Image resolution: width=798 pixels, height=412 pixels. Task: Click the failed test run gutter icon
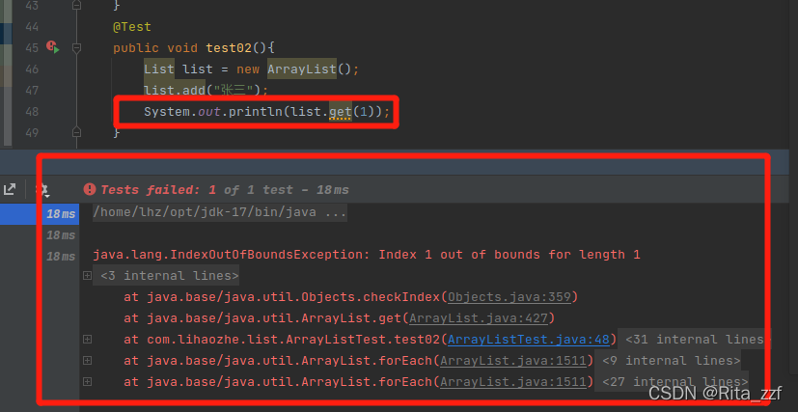[53, 47]
